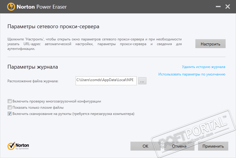Image resolution: width=236 pixels, height=158 pixels.
Task: Close the Norton Power Eraser window
Action: (x=228, y=7)
